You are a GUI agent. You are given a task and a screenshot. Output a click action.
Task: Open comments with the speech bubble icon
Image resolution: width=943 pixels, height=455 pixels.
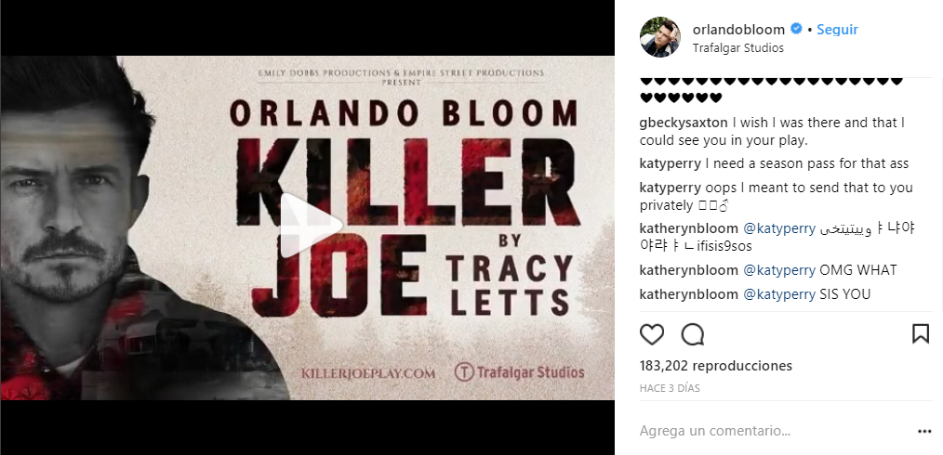tap(693, 334)
